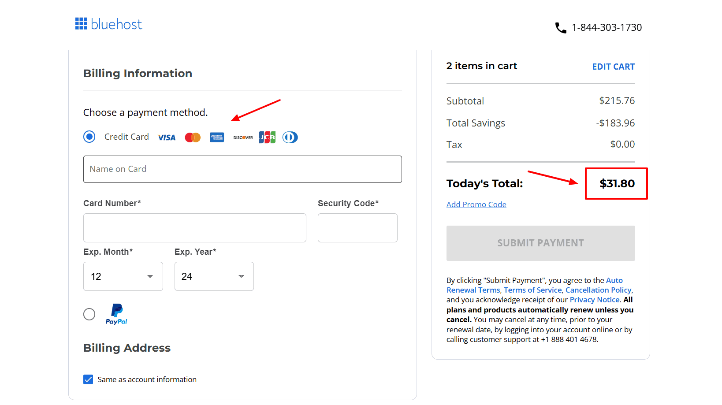Open the Add Promo Code link

476,204
